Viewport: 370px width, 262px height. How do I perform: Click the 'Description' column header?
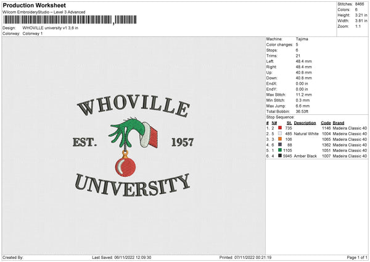(305, 123)
